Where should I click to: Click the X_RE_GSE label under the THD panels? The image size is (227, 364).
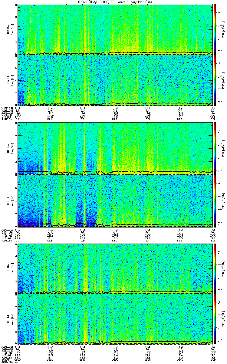[x=7, y=229]
